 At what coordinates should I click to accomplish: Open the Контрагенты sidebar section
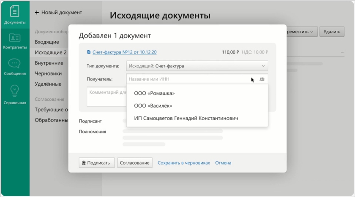tap(15, 41)
